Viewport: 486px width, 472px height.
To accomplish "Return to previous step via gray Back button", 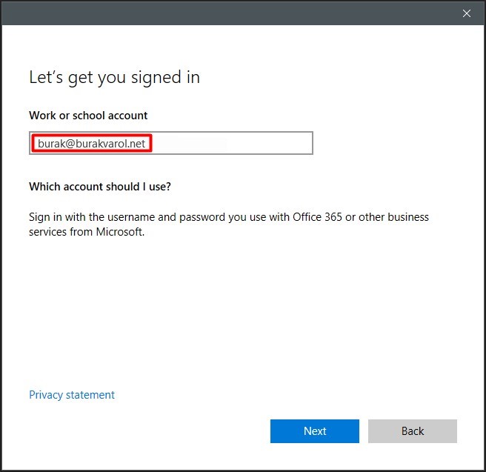I will point(413,431).
